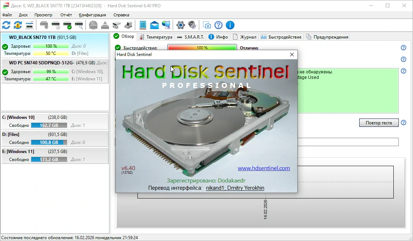Click the Быстродействие 100 % performance bar
Screen dimensions: 413x241
pyautogui.click(x=202, y=48)
